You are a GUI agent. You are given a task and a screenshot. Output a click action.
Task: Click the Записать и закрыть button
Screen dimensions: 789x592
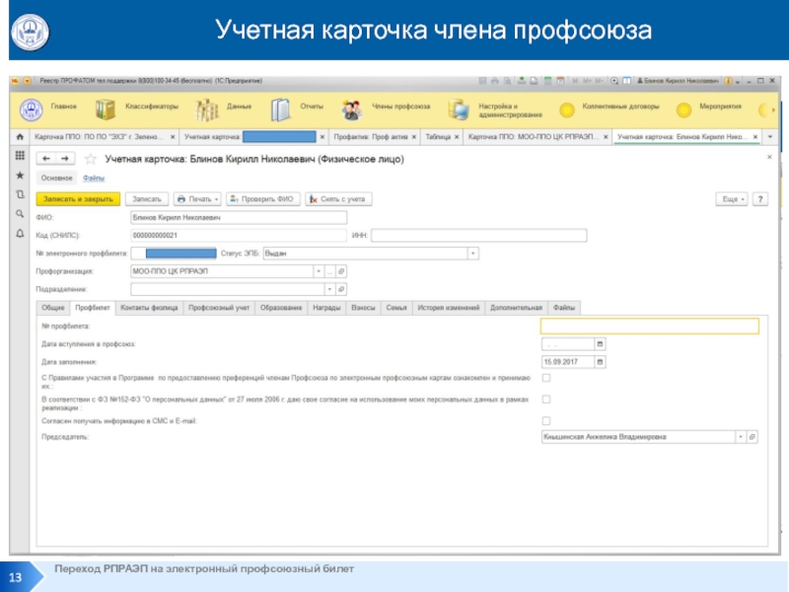tap(77, 198)
